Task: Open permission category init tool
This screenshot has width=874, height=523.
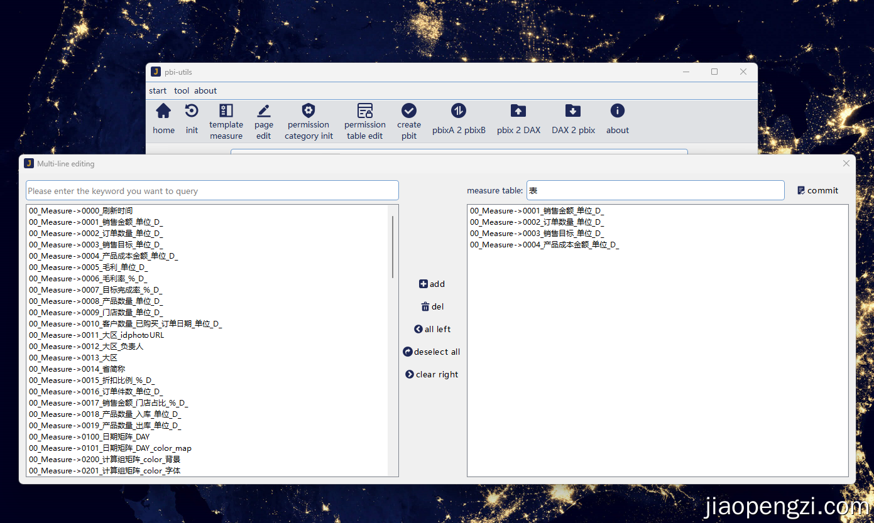Action: [x=309, y=112]
